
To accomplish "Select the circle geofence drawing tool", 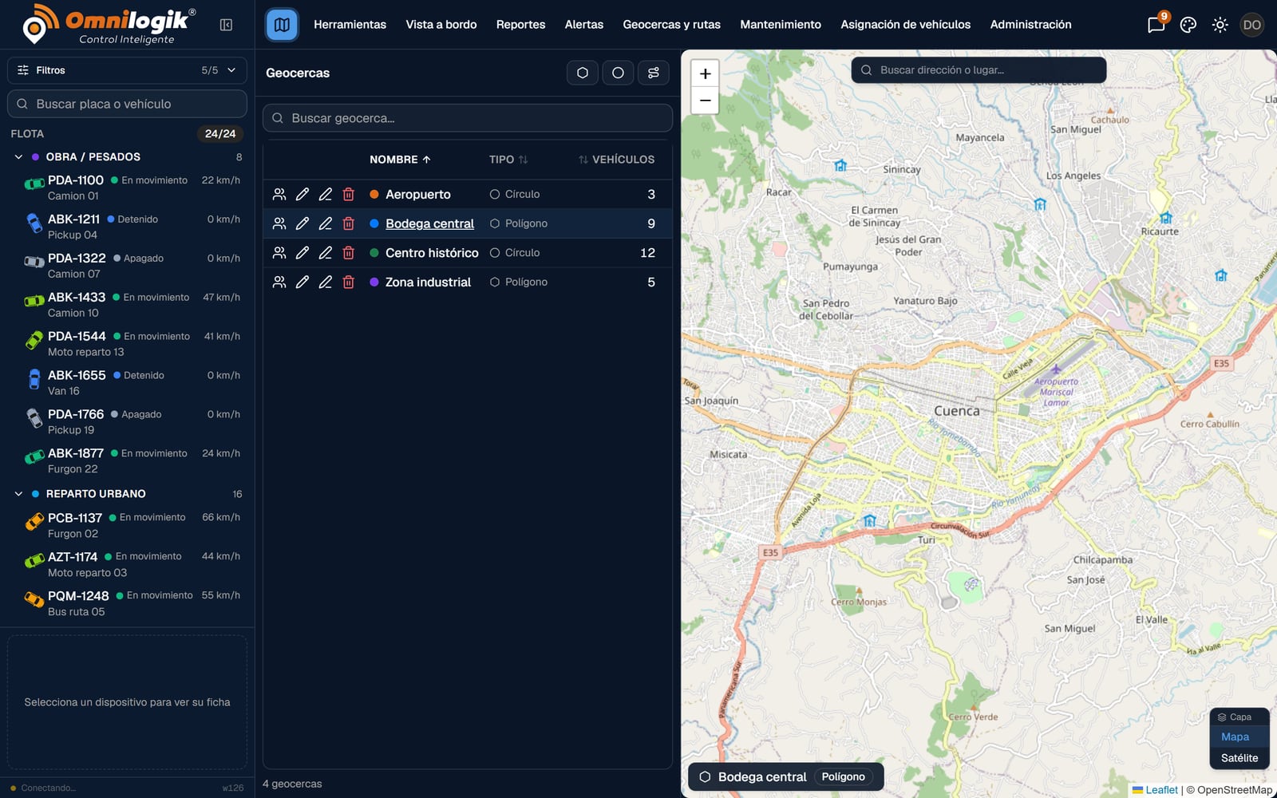I will (x=618, y=73).
